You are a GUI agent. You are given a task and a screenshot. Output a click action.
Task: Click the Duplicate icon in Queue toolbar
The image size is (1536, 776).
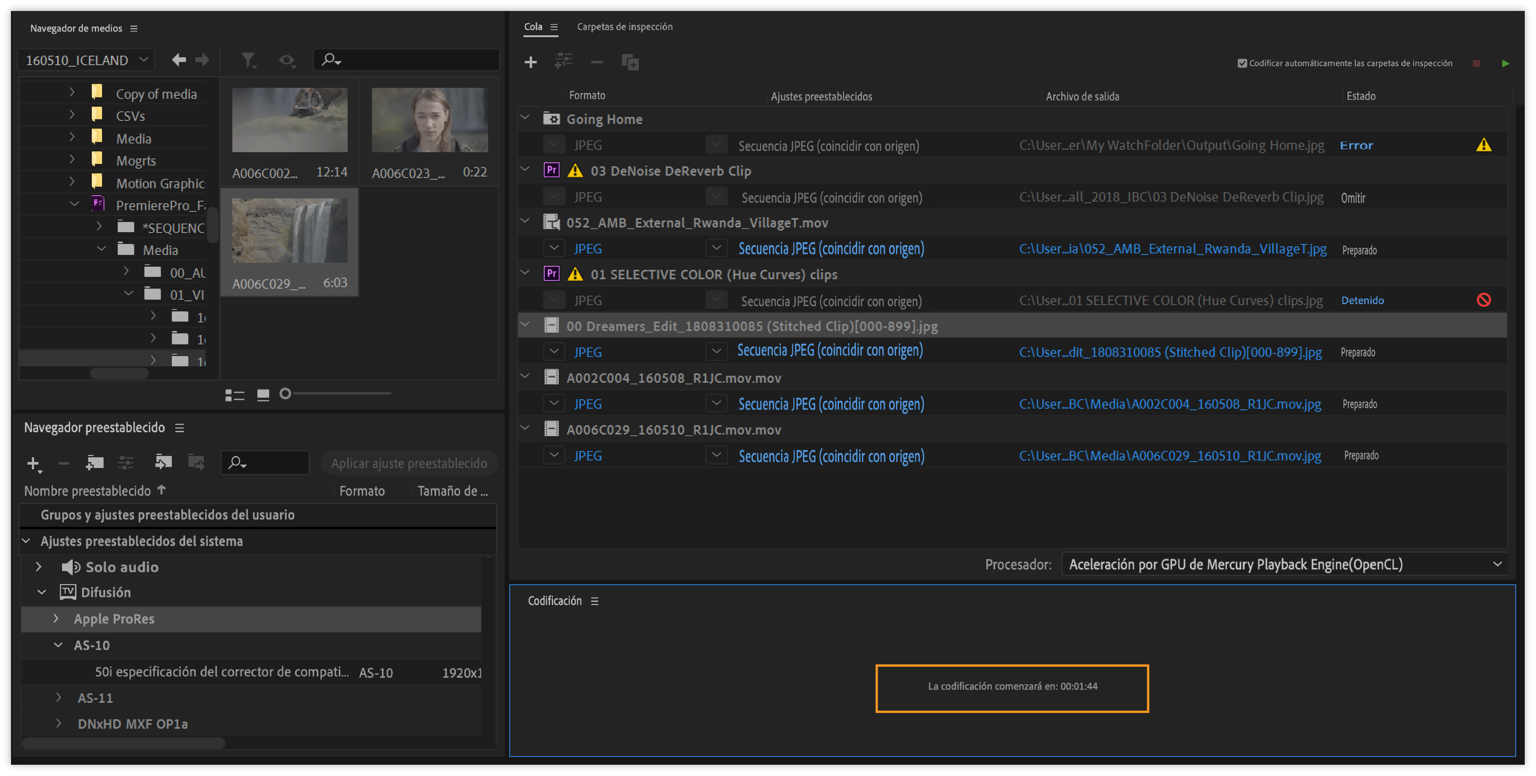point(630,62)
